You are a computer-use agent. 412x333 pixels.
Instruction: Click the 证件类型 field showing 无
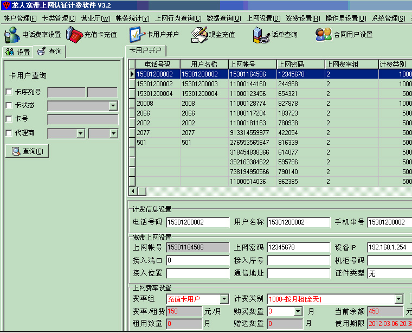(x=390, y=273)
